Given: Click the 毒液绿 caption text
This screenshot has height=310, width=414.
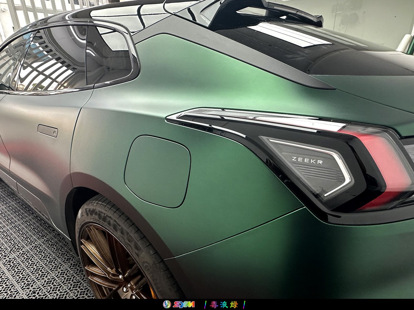Looking at the screenshot, I should click(x=225, y=304).
